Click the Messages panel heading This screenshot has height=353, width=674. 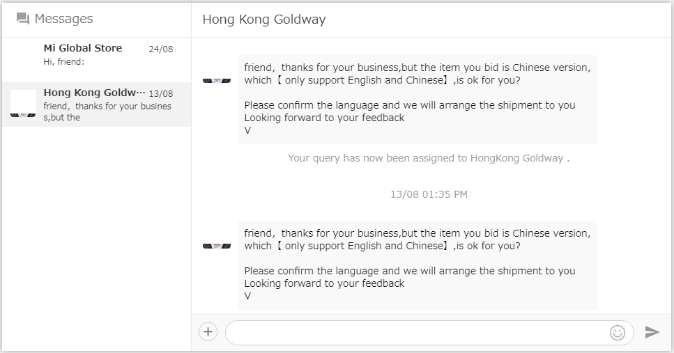[63, 19]
